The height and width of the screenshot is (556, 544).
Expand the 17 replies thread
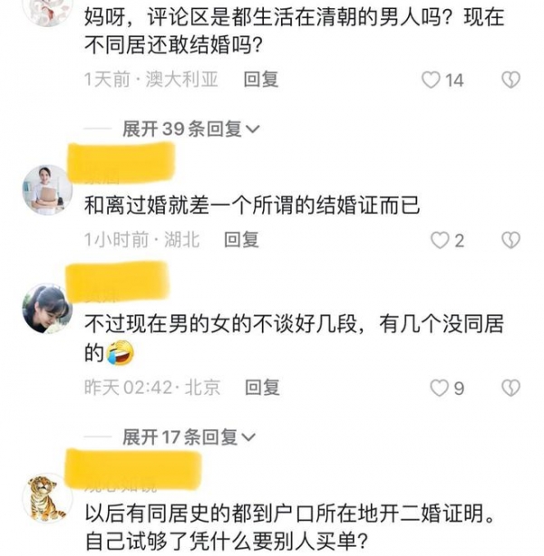(x=189, y=436)
